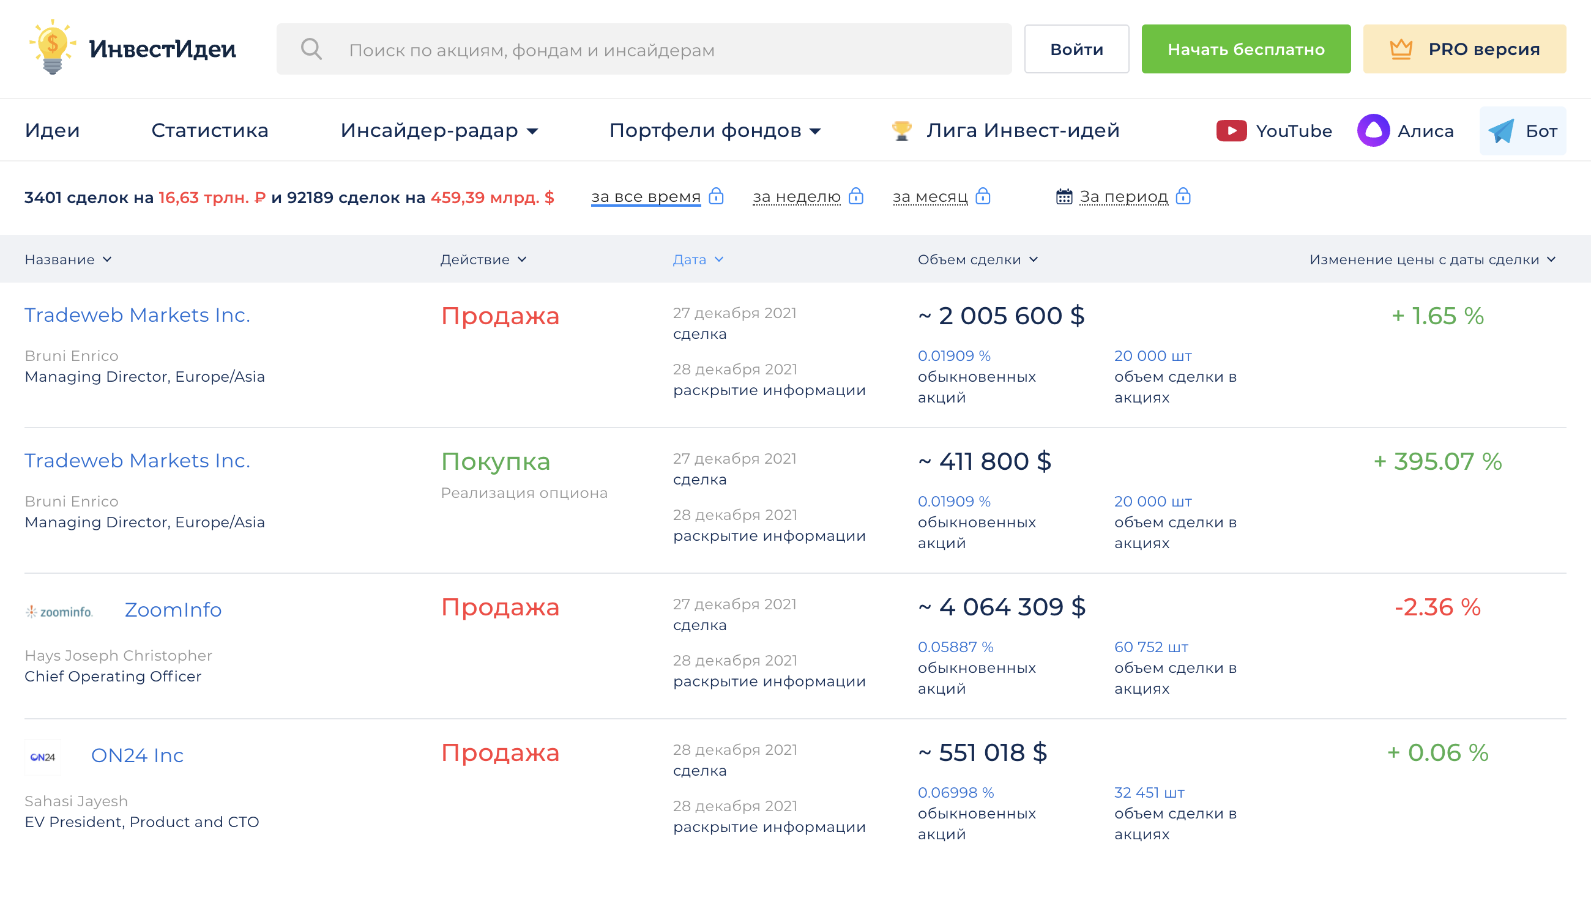
Task: Select the за месяц period filter
Action: coord(930,196)
